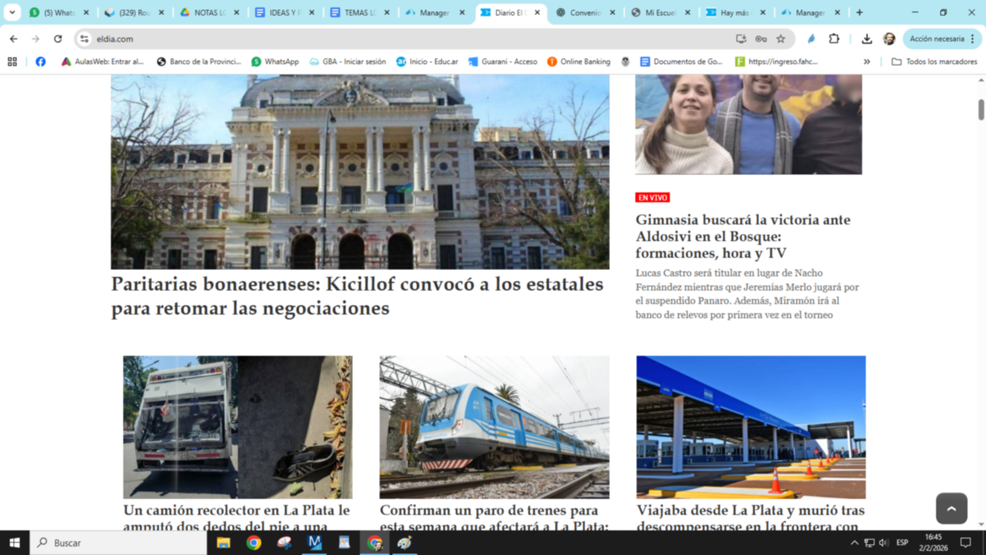Show more bookmarks with the double chevron

pyautogui.click(x=866, y=62)
